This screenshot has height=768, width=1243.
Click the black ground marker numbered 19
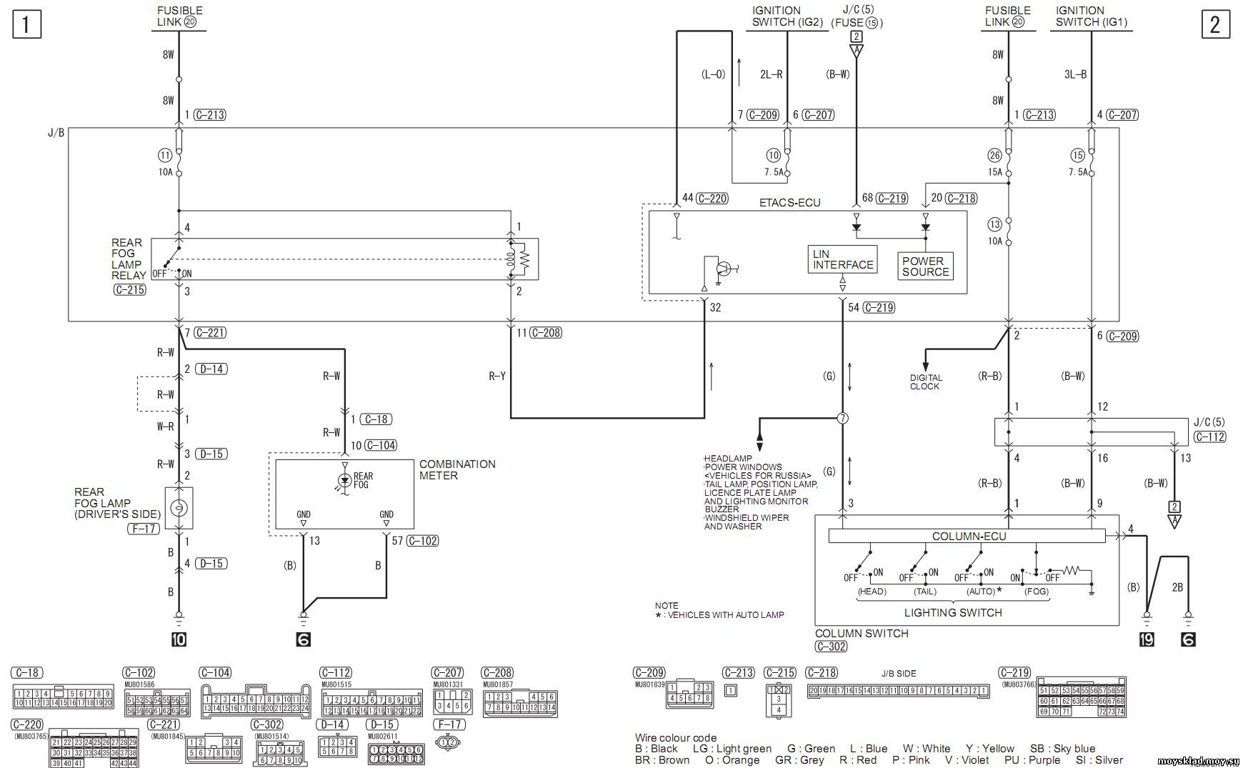click(1147, 640)
